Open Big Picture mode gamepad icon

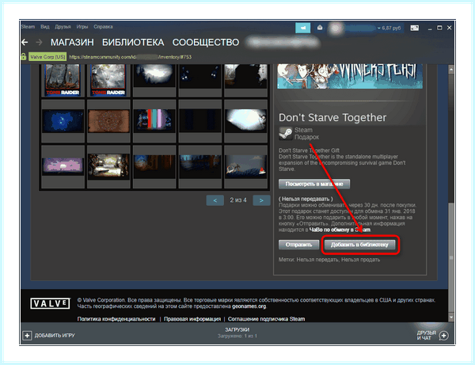[x=414, y=28]
